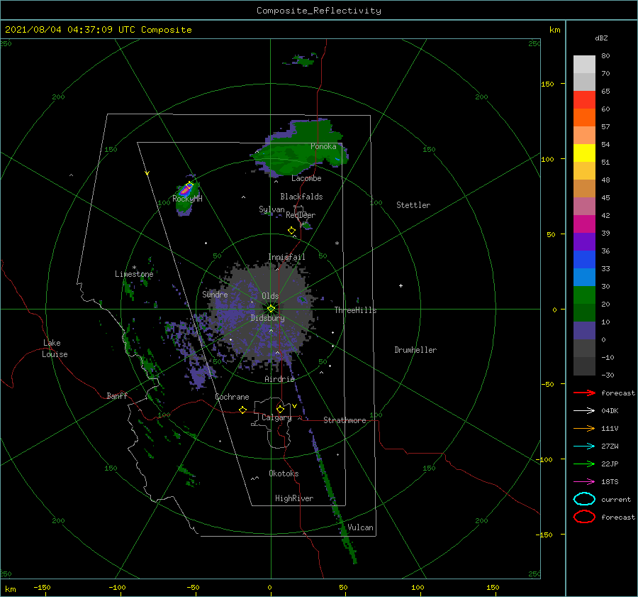Click the Stettler city label
The image size is (638, 597).
click(413, 205)
